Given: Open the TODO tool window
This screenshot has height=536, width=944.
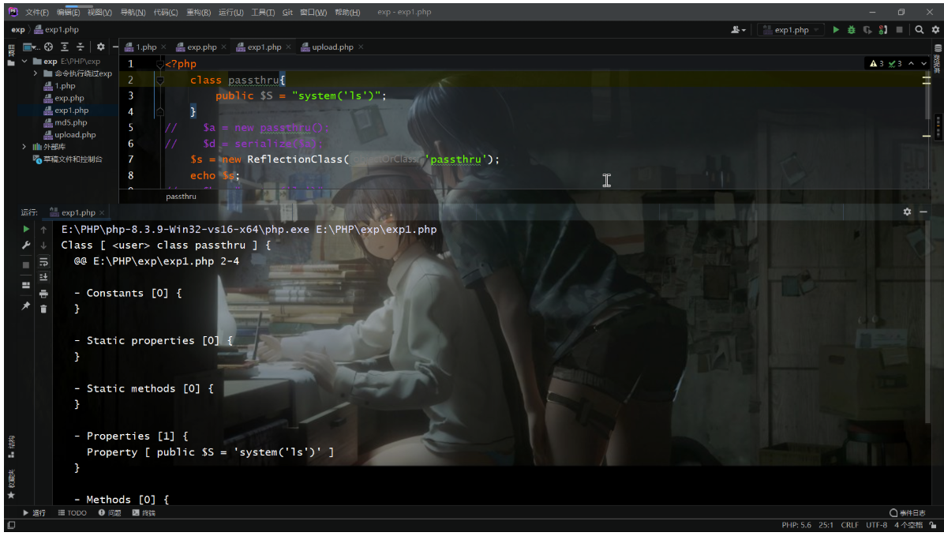Looking at the screenshot, I should point(73,513).
